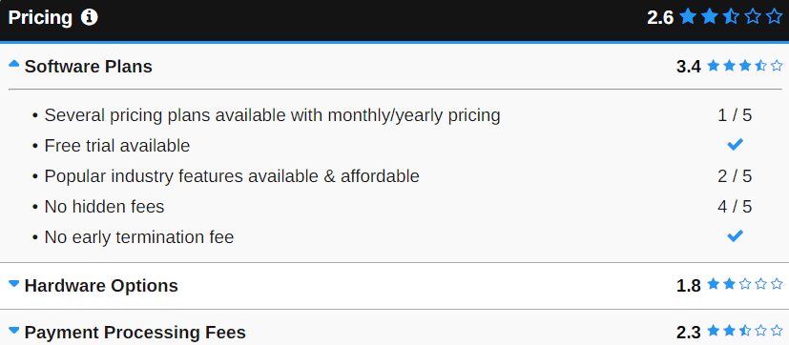The width and height of the screenshot is (789, 345).
Task: Click the Pricing header title
Action: (x=40, y=18)
